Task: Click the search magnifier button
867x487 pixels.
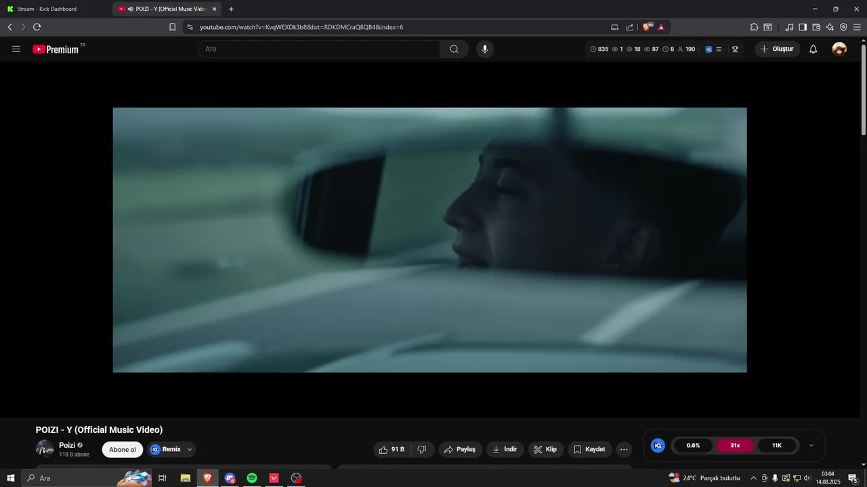Action: coord(454,49)
